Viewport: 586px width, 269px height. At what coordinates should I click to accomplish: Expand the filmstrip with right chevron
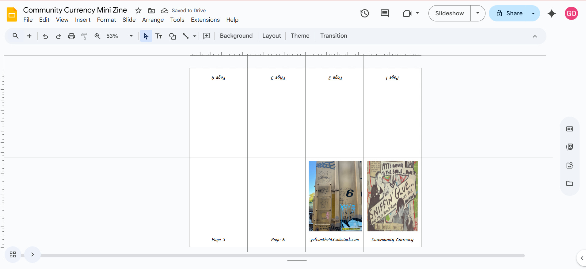pyautogui.click(x=32, y=255)
